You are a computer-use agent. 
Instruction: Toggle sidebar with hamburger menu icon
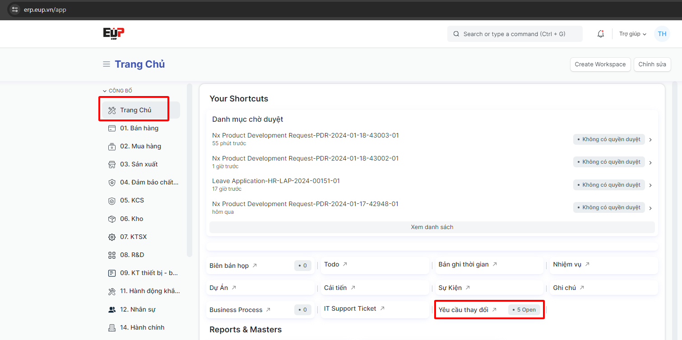pos(107,64)
